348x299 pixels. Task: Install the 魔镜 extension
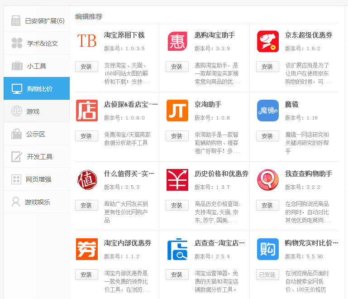267,136
